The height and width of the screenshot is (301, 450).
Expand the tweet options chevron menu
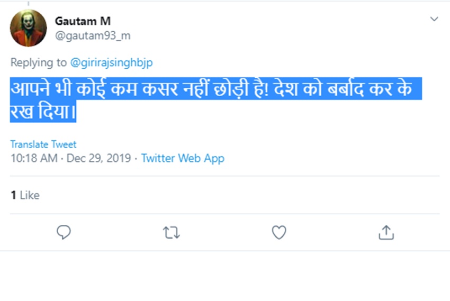[434, 19]
